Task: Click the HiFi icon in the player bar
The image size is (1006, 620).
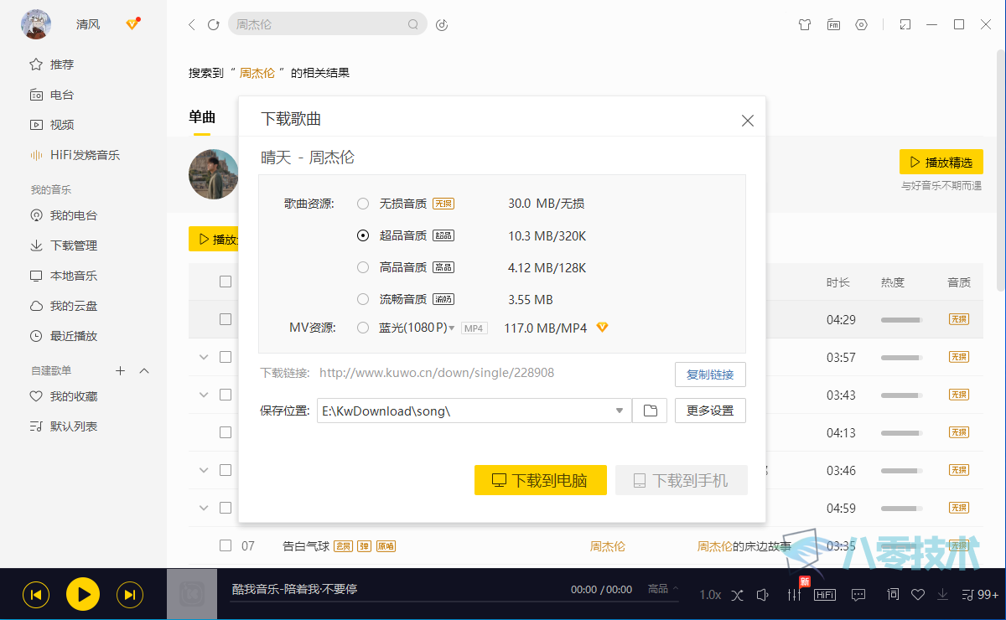Action: [x=825, y=595]
